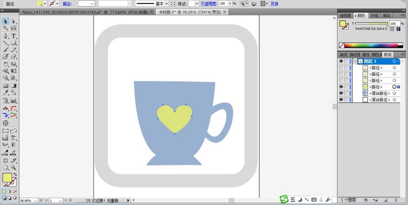408x205 pixels.
Task: Click the make clipping mask icon in Layers
Action: coord(365,200)
